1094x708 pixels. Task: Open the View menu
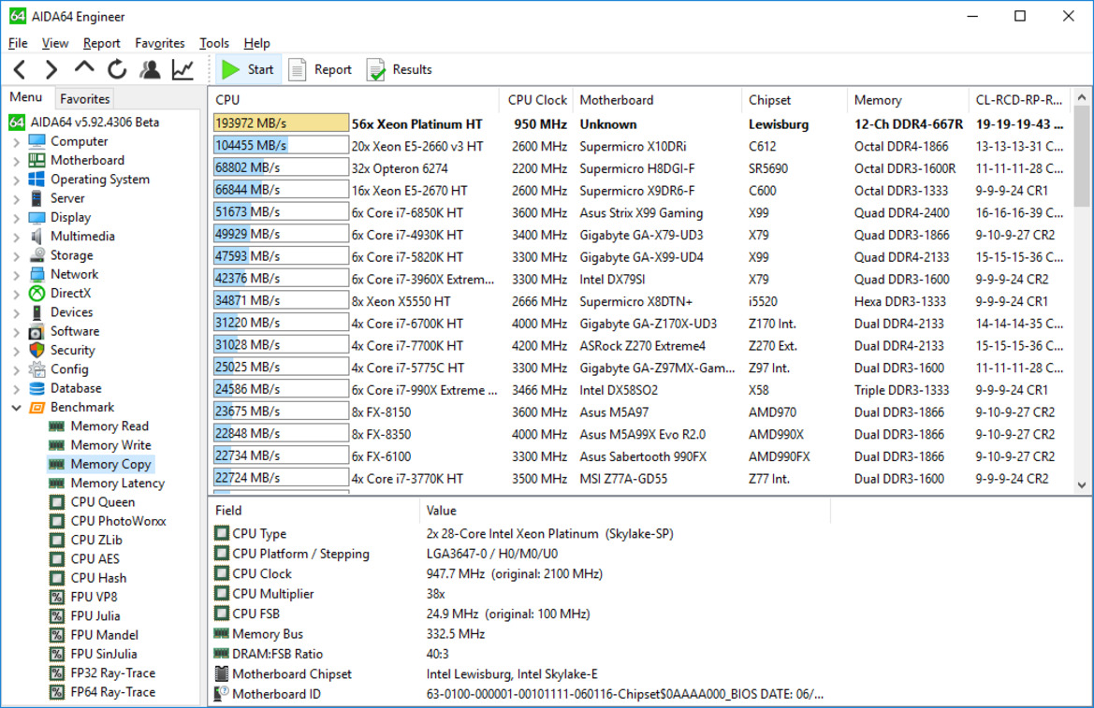pyautogui.click(x=54, y=43)
